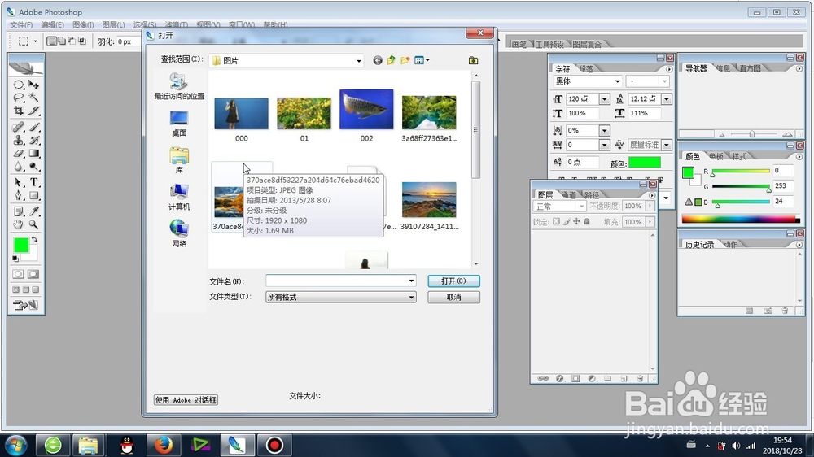
Task: Select the Elliptical Marquee tool in toolbox
Action: coord(18,85)
